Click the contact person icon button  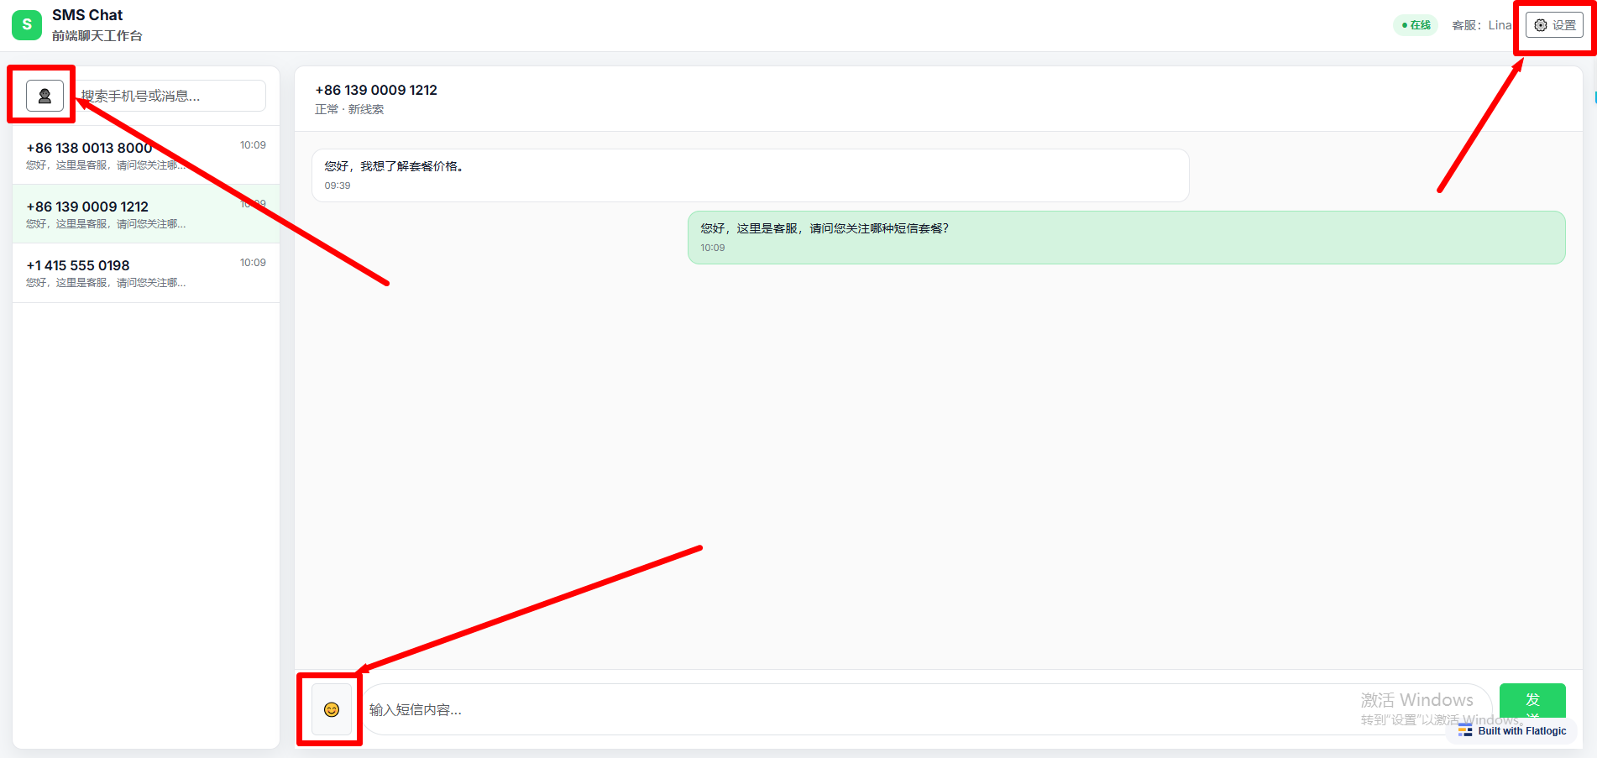point(45,96)
